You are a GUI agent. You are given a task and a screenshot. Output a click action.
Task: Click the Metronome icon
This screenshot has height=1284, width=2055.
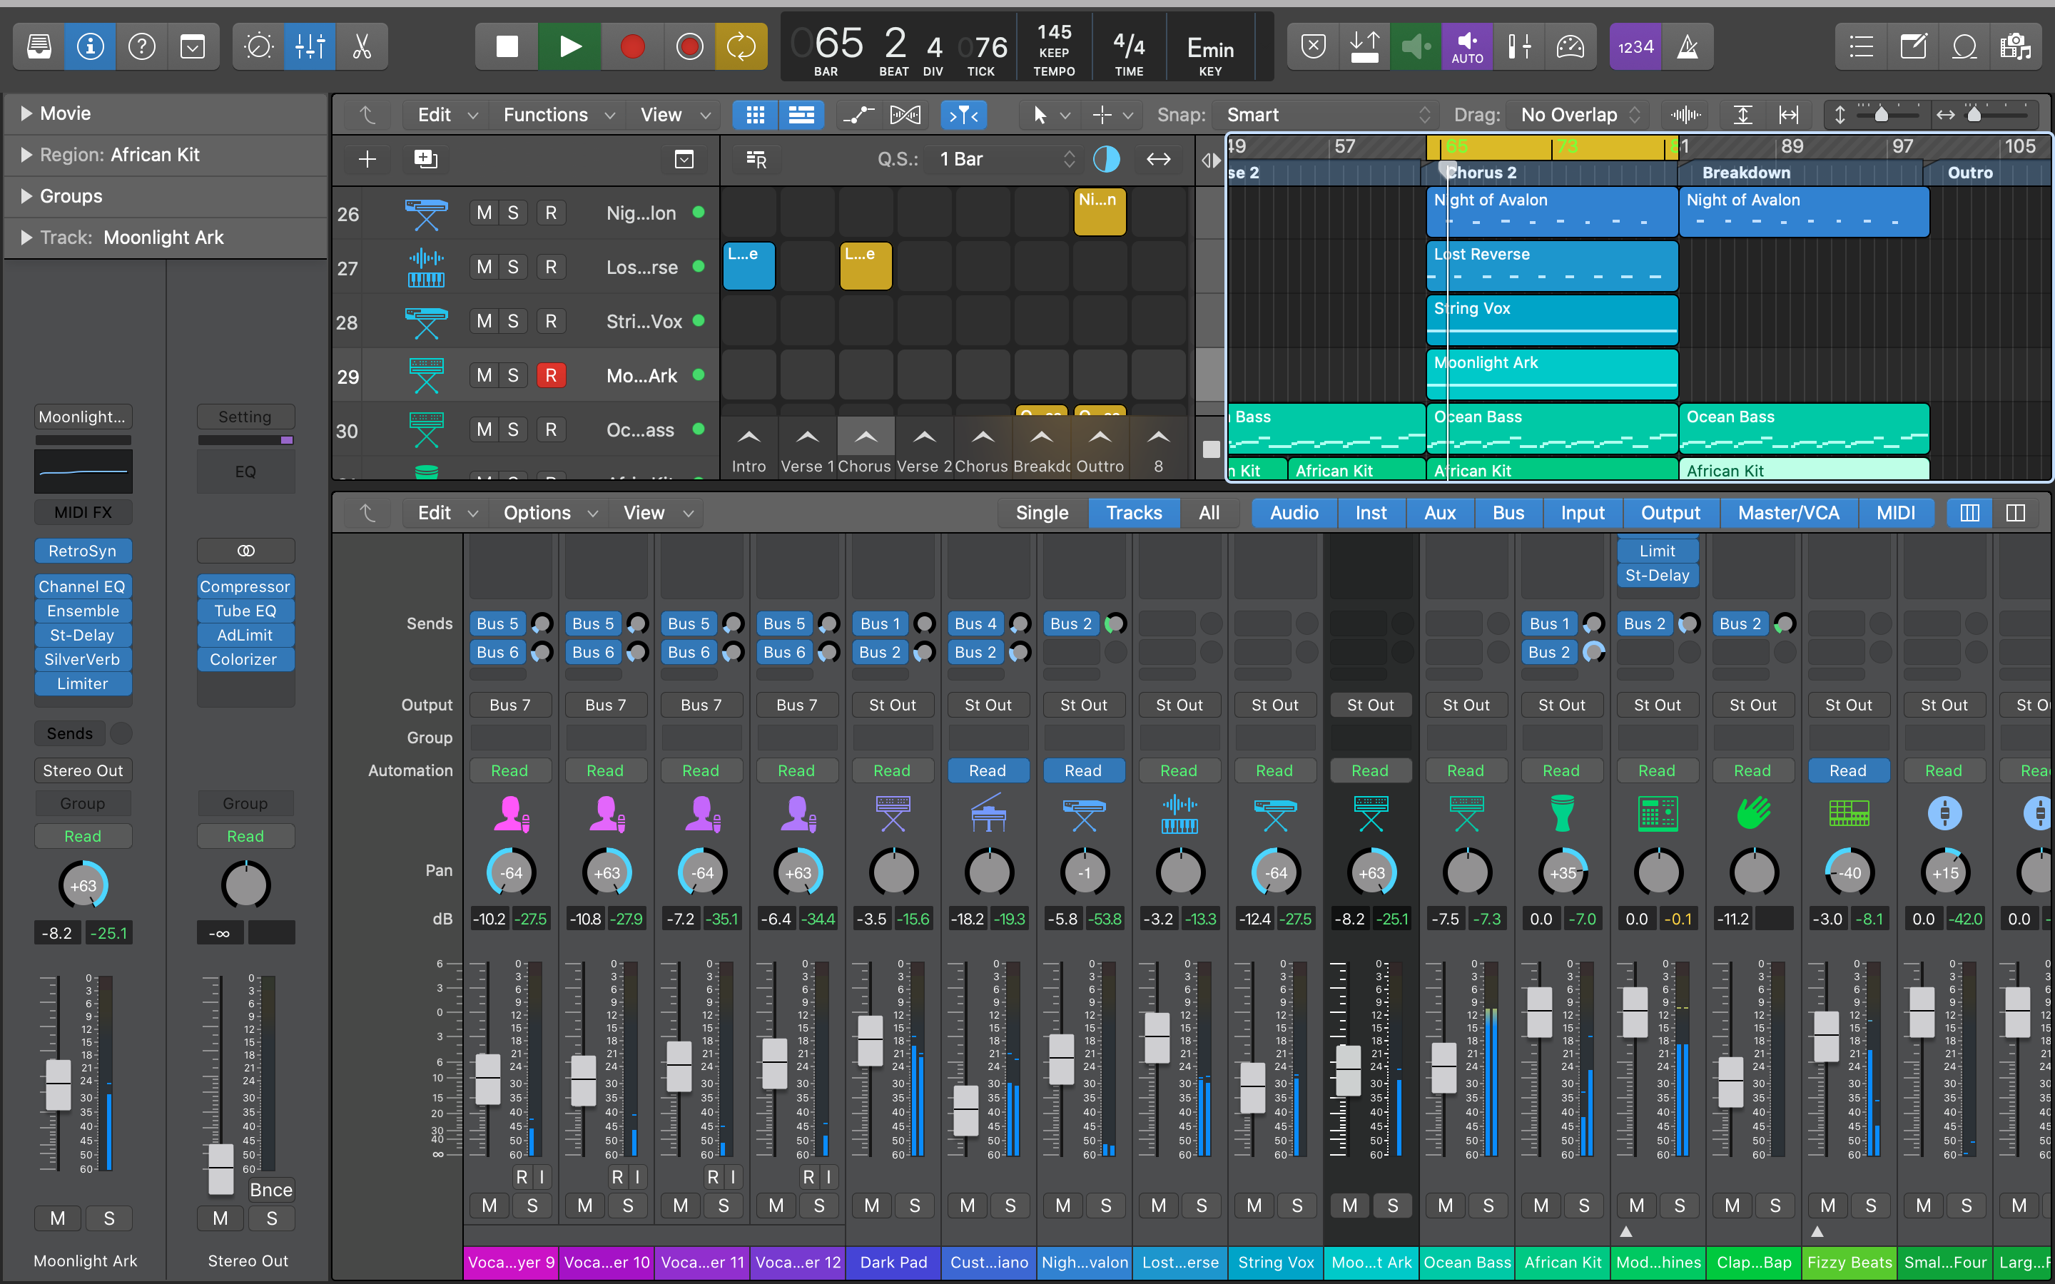click(1688, 46)
